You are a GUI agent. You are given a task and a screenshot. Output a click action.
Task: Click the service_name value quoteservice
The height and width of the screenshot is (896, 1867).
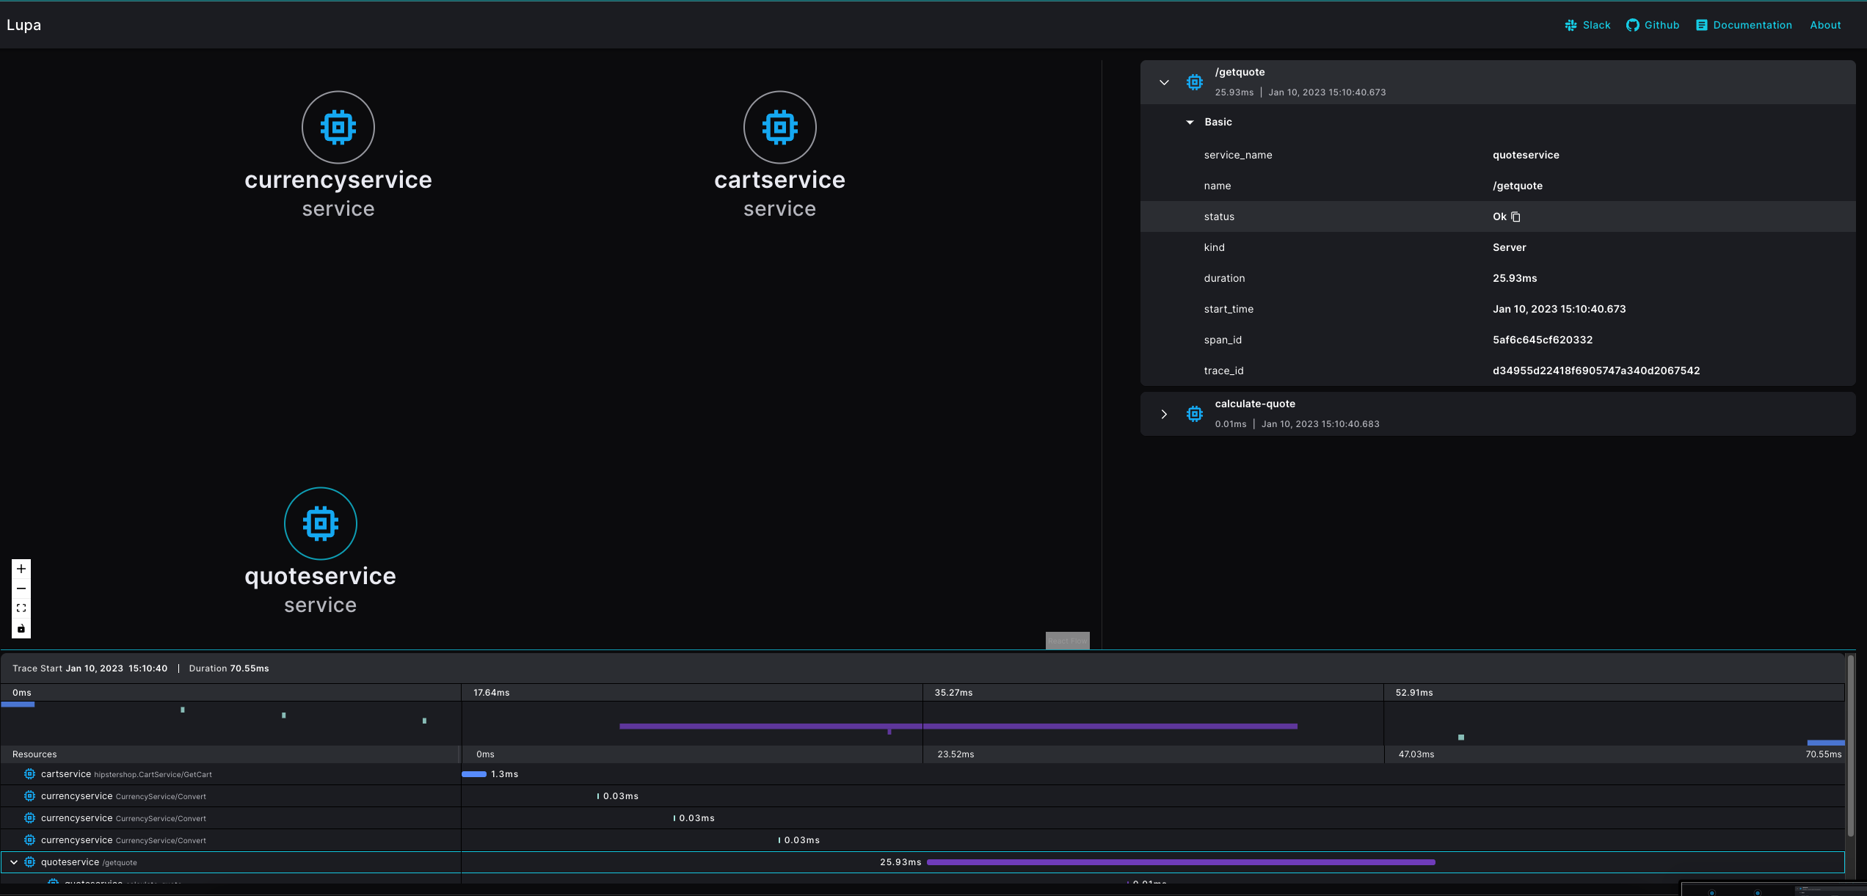(x=1526, y=155)
